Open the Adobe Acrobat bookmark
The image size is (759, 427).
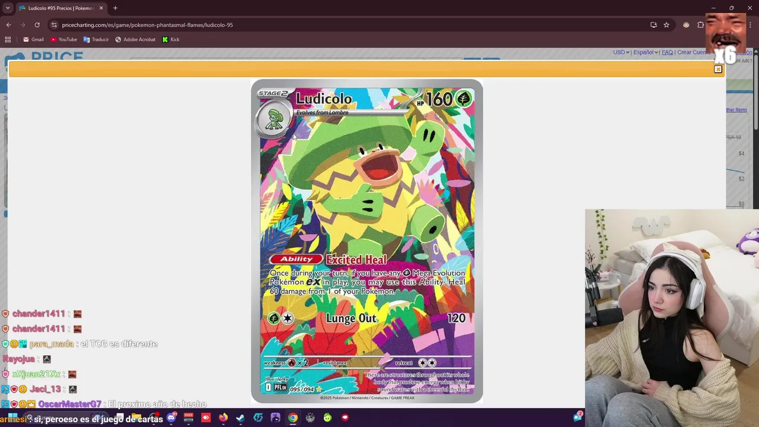point(135,40)
